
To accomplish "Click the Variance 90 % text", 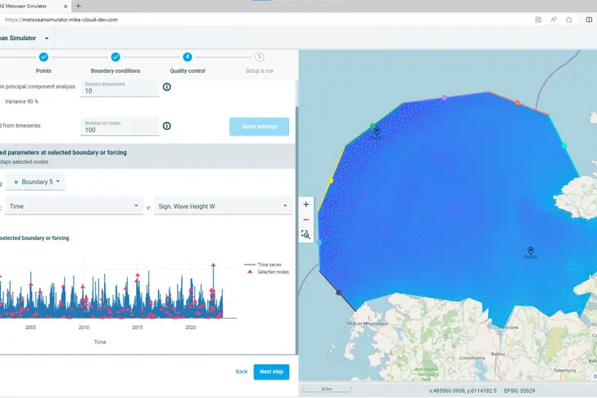I will tap(22, 102).
